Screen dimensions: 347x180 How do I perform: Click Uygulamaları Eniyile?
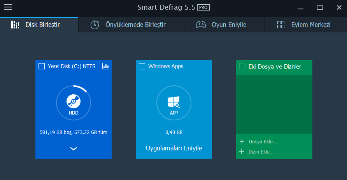click(174, 148)
